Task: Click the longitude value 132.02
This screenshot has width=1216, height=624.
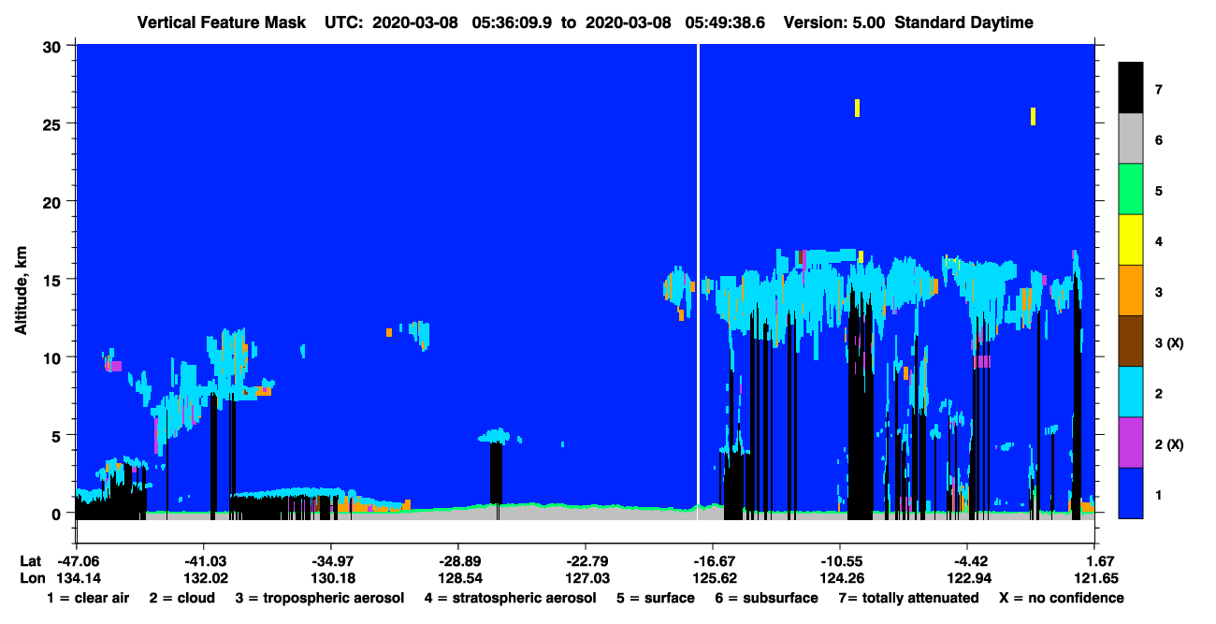Action: 205,577
